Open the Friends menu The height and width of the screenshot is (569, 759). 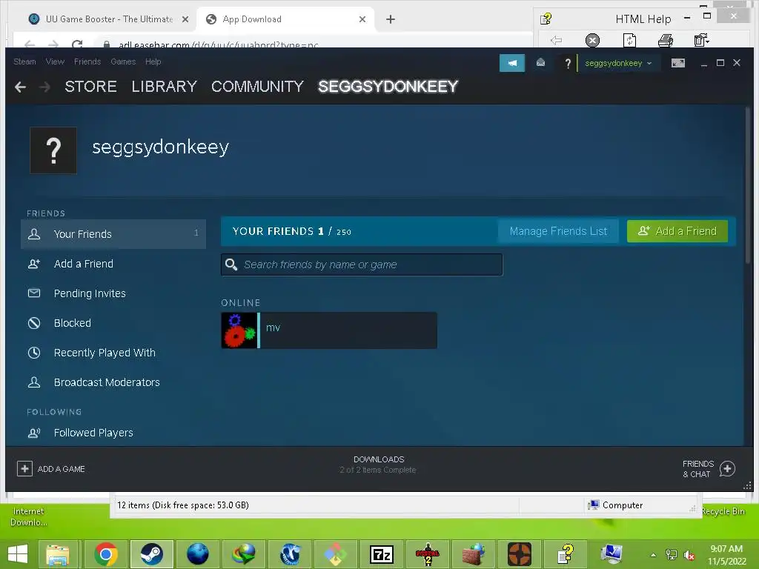[x=87, y=61]
